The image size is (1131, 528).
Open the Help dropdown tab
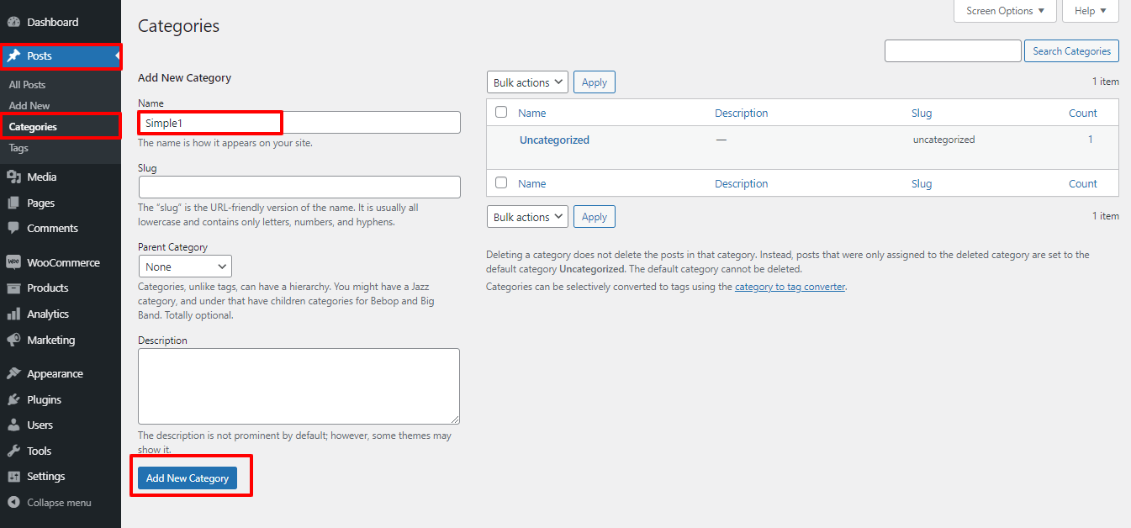pyautogui.click(x=1091, y=11)
